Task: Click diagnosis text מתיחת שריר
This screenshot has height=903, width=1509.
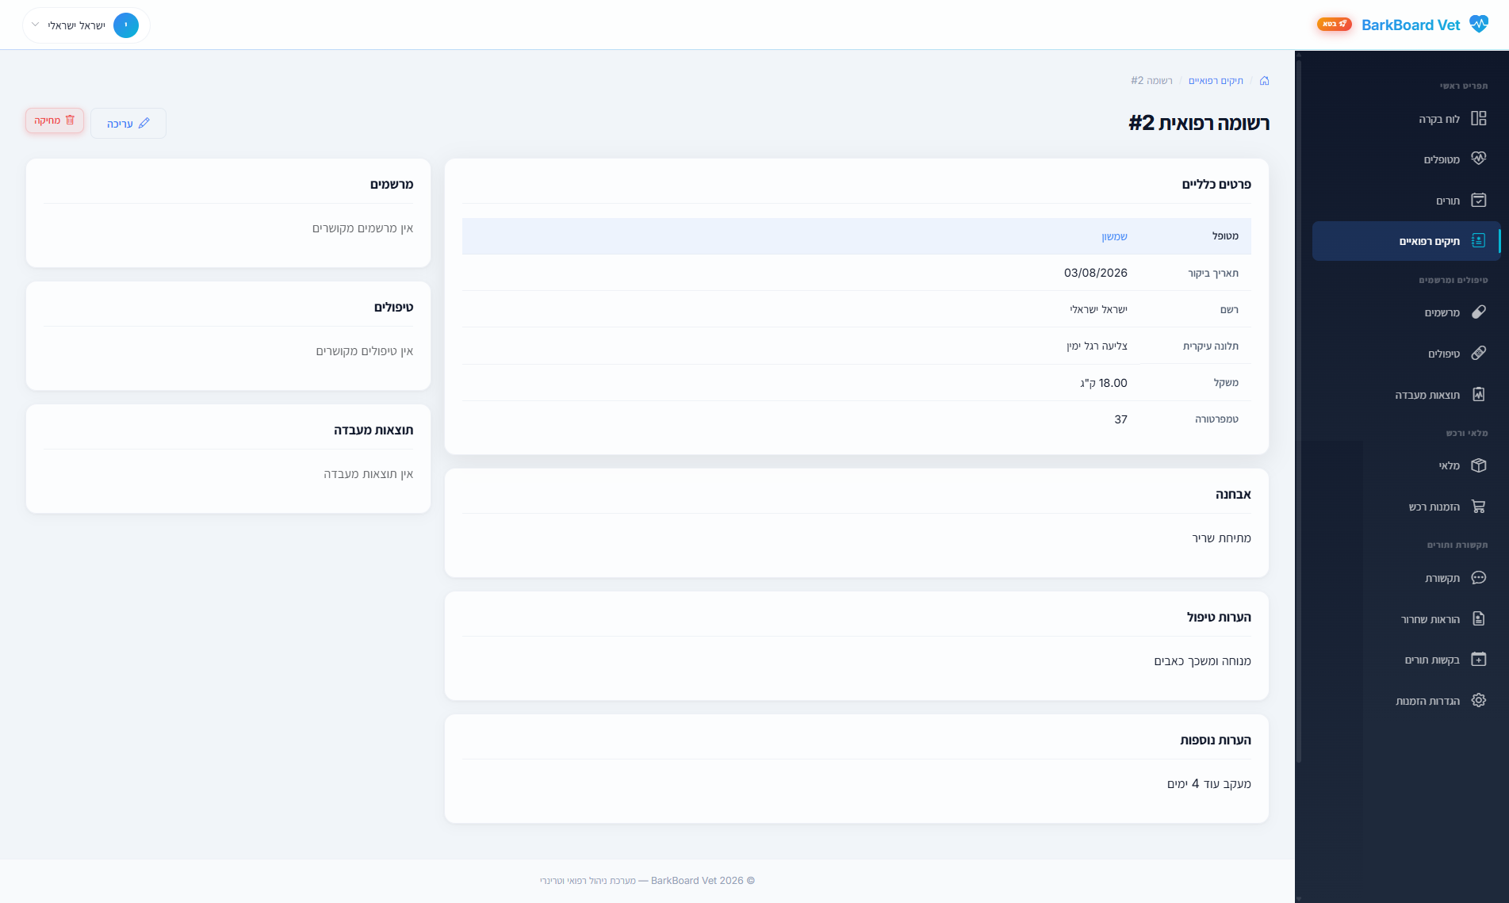Action: click(1221, 538)
